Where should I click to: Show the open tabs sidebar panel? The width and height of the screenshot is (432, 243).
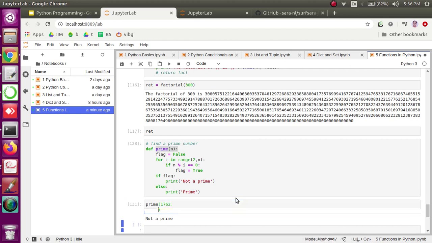coord(26,125)
